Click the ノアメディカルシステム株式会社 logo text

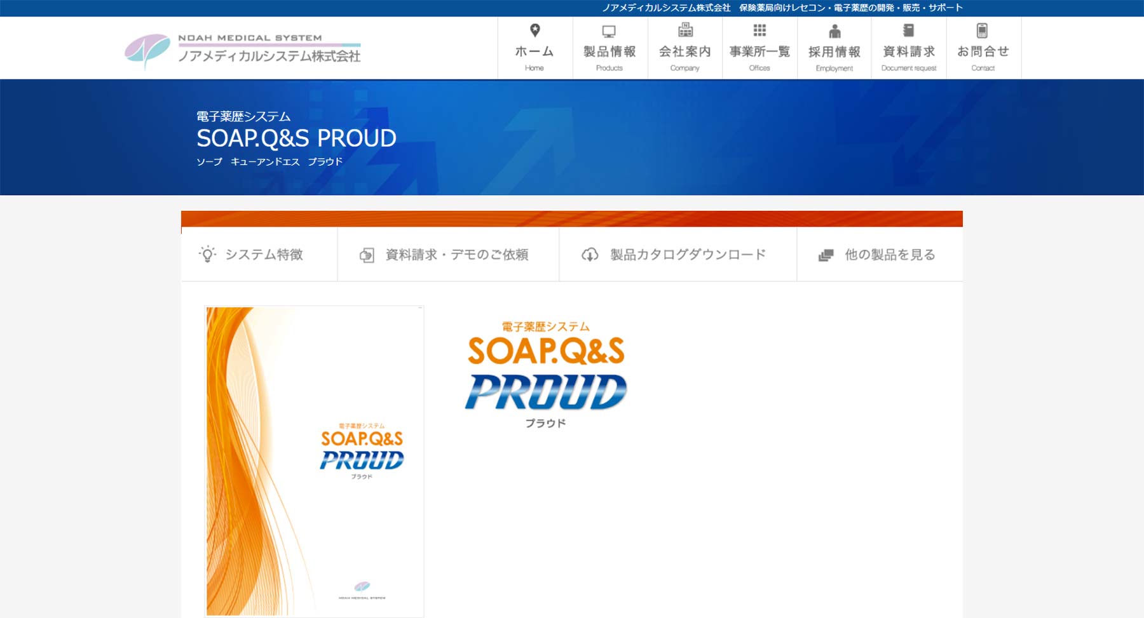tap(269, 56)
